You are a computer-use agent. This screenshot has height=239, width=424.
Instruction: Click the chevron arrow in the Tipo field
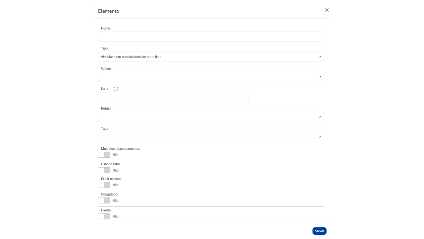[320, 57]
